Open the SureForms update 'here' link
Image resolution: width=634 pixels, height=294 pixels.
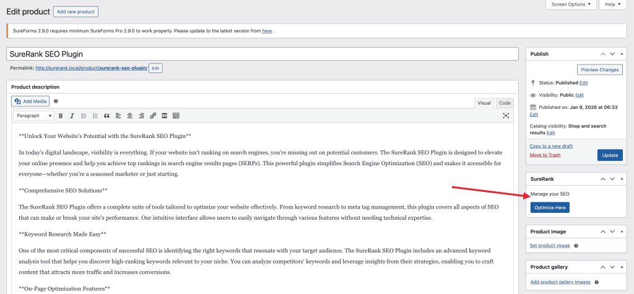(x=267, y=31)
